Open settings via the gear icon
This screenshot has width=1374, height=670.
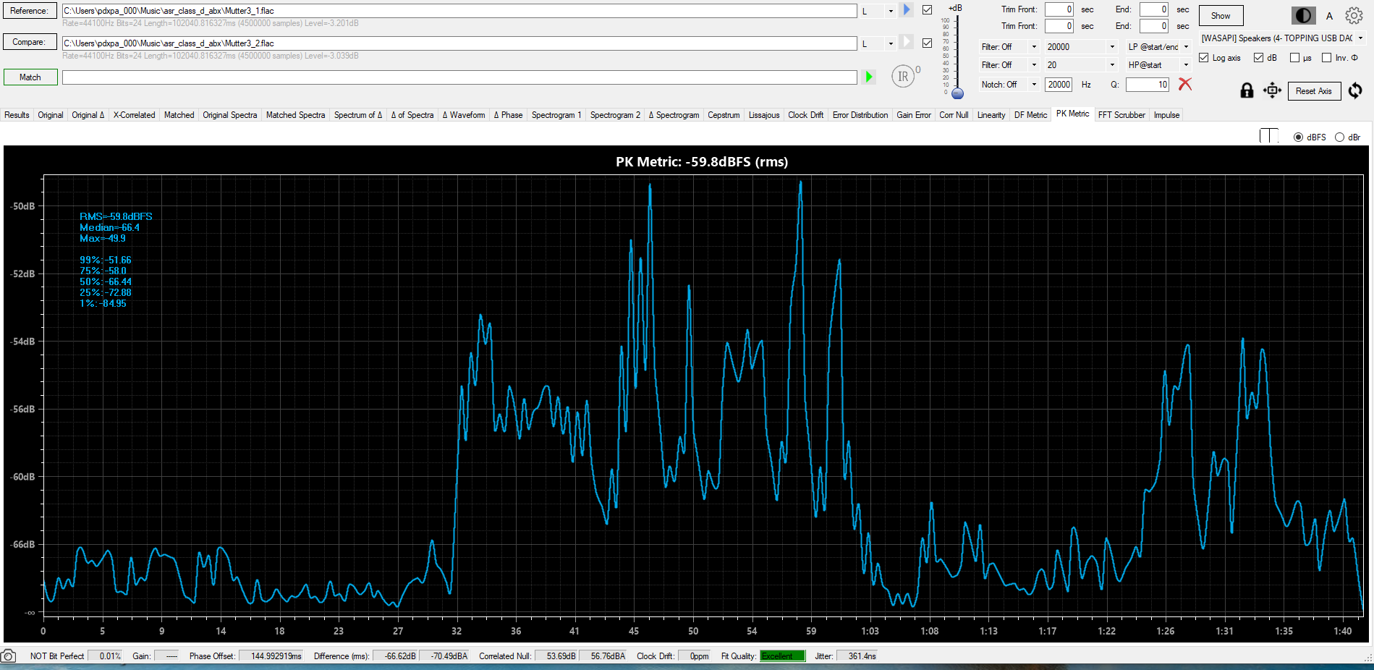coord(1354,15)
